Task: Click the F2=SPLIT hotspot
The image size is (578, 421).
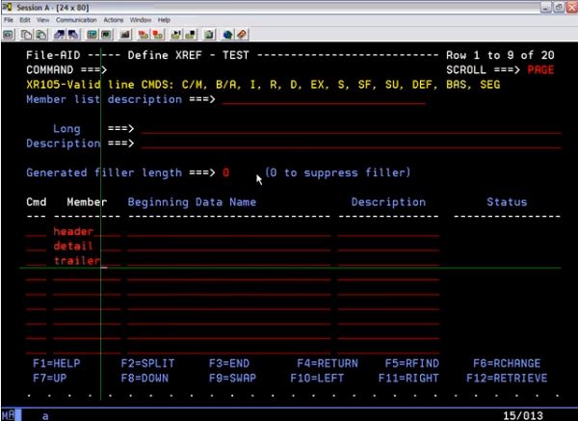Action: (147, 363)
